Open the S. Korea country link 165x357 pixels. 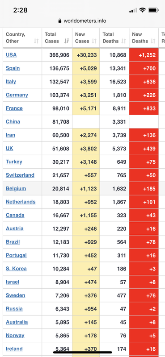16,269
